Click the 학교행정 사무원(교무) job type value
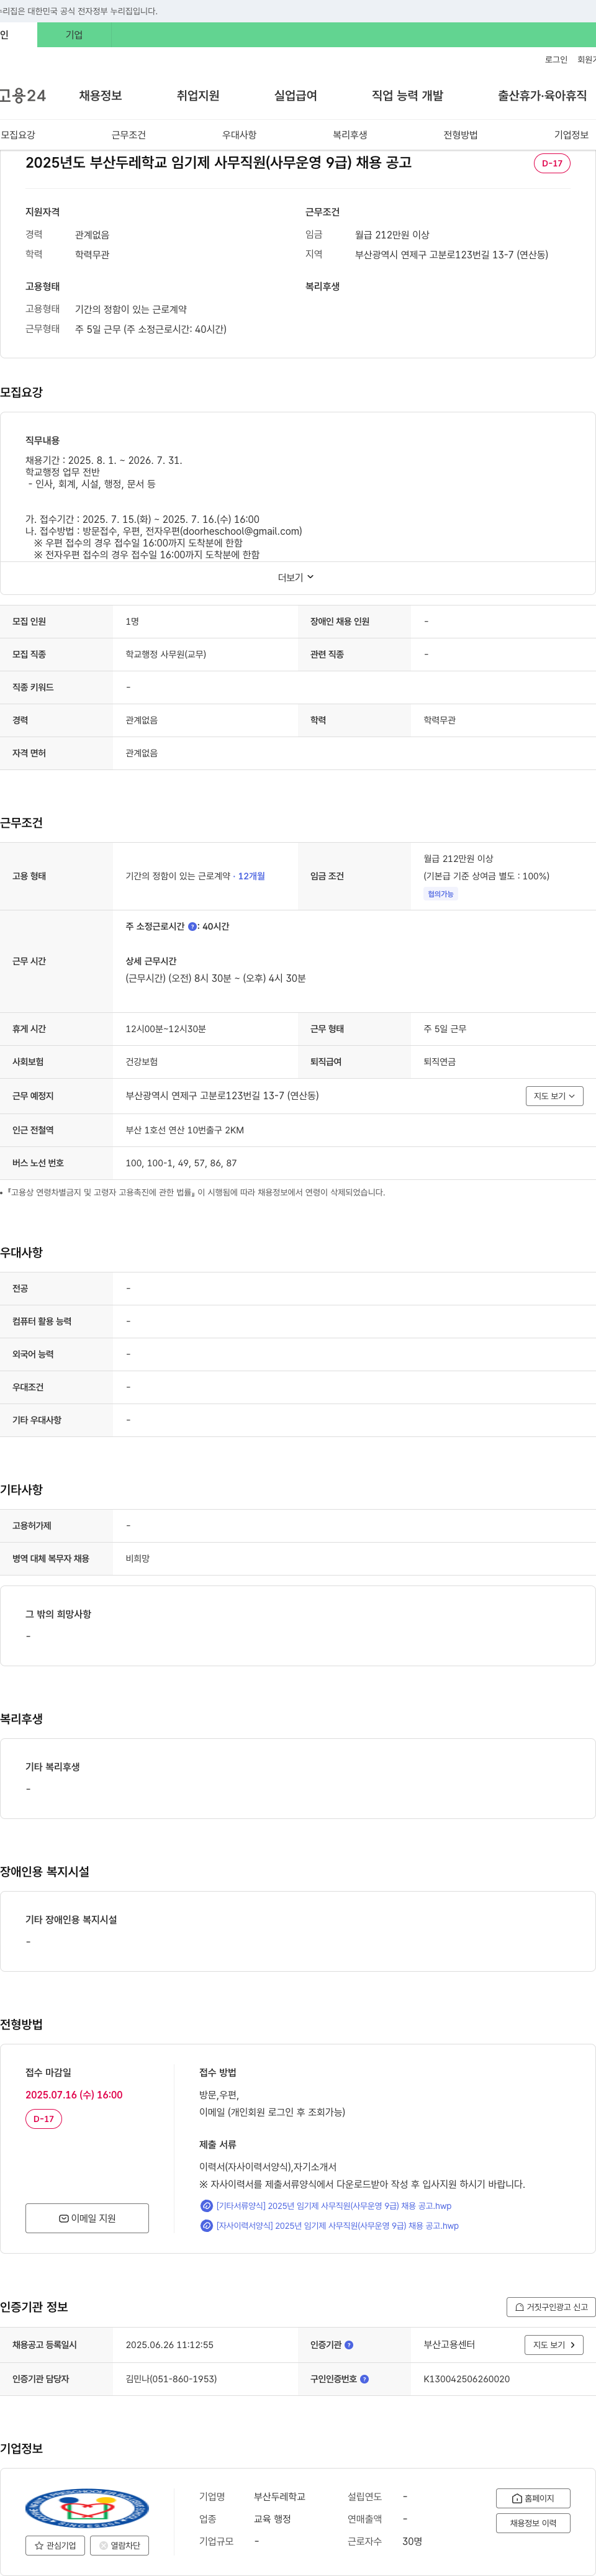596x2576 pixels. click(x=166, y=654)
